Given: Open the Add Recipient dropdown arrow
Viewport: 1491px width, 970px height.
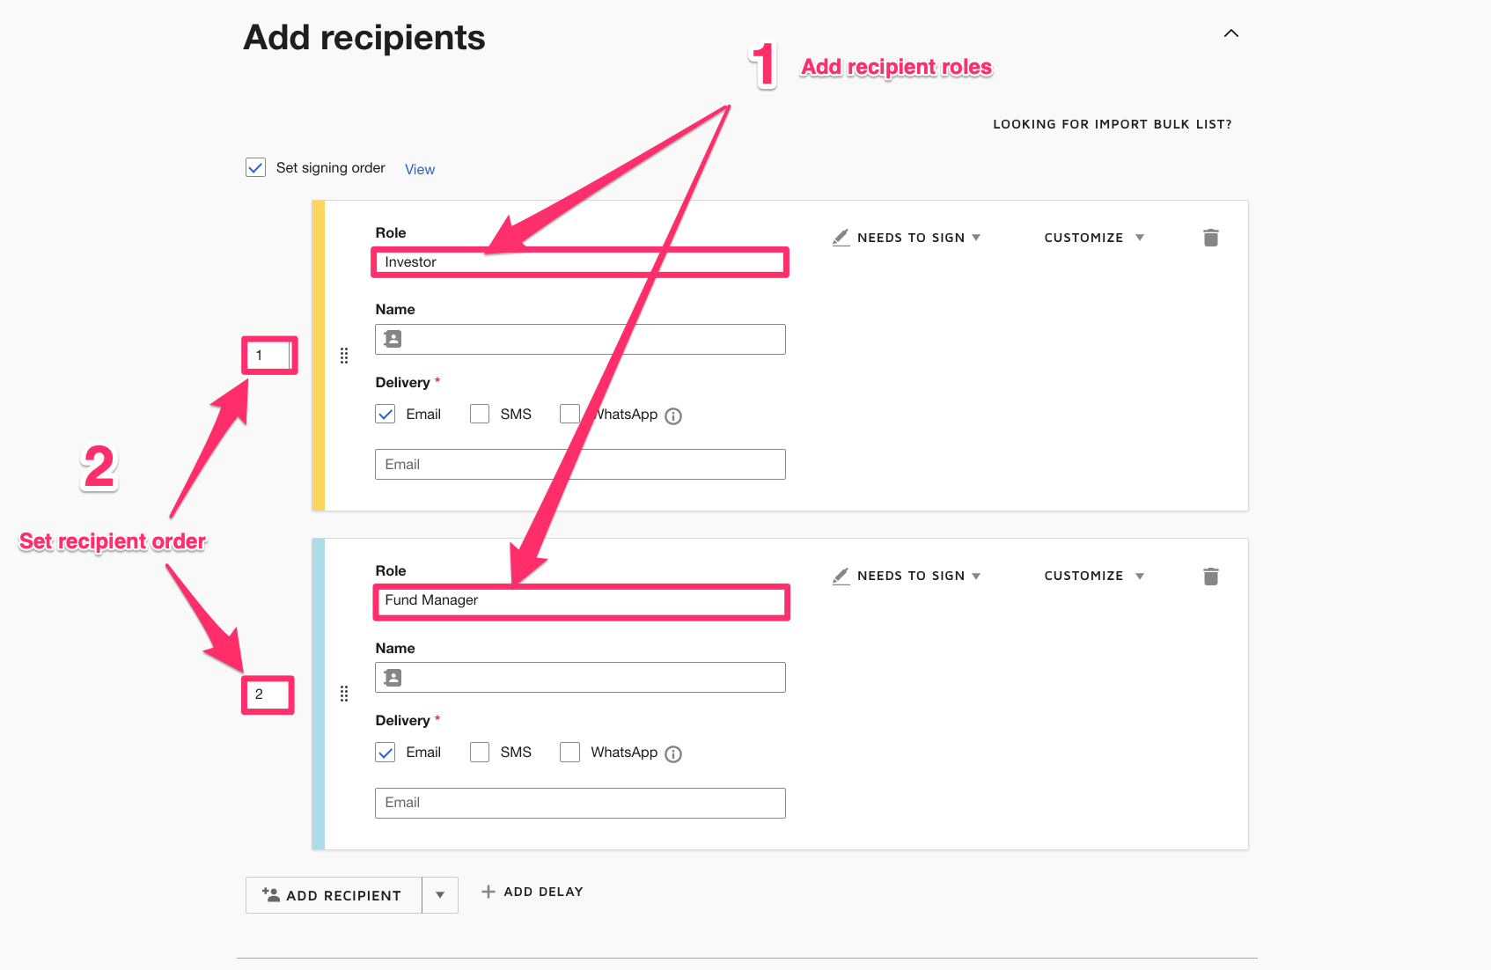Looking at the screenshot, I should coord(440,895).
